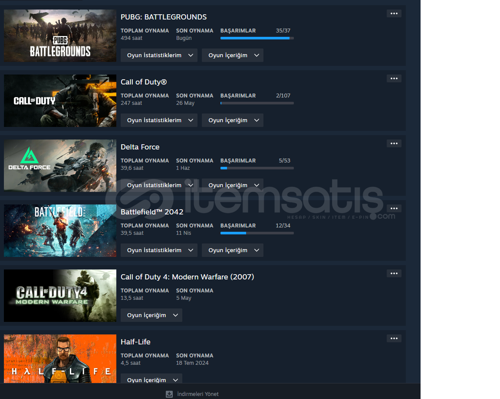Expand Oyun İçeriğim for PUBG: BATTLEGROUNDS
The image size is (500, 399).
point(233,55)
